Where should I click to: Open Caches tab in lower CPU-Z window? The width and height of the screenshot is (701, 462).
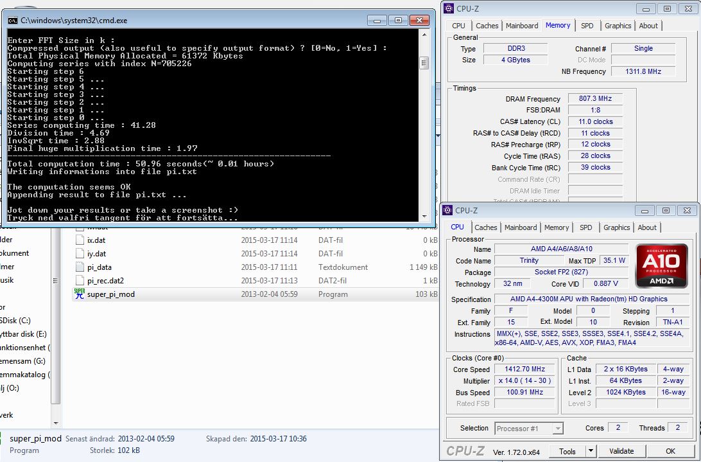(x=485, y=228)
